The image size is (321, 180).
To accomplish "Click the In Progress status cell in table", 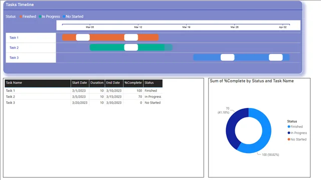I will click(x=152, y=96).
